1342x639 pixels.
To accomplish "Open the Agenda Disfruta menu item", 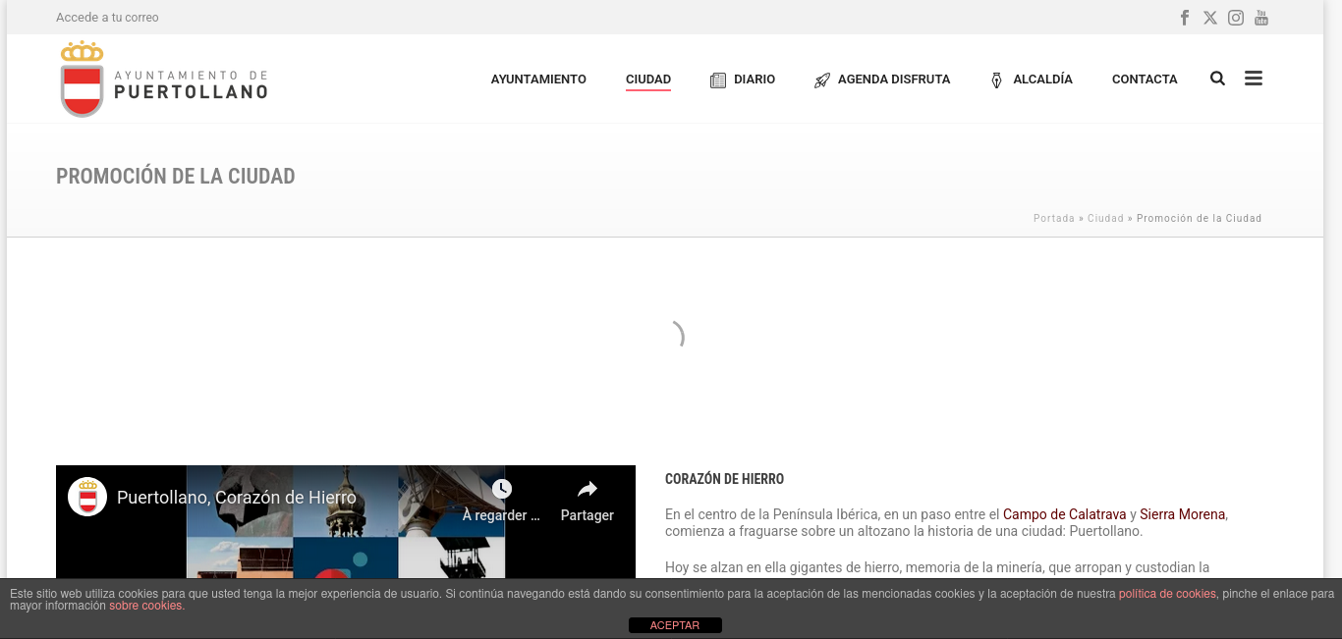I will 894,80.
